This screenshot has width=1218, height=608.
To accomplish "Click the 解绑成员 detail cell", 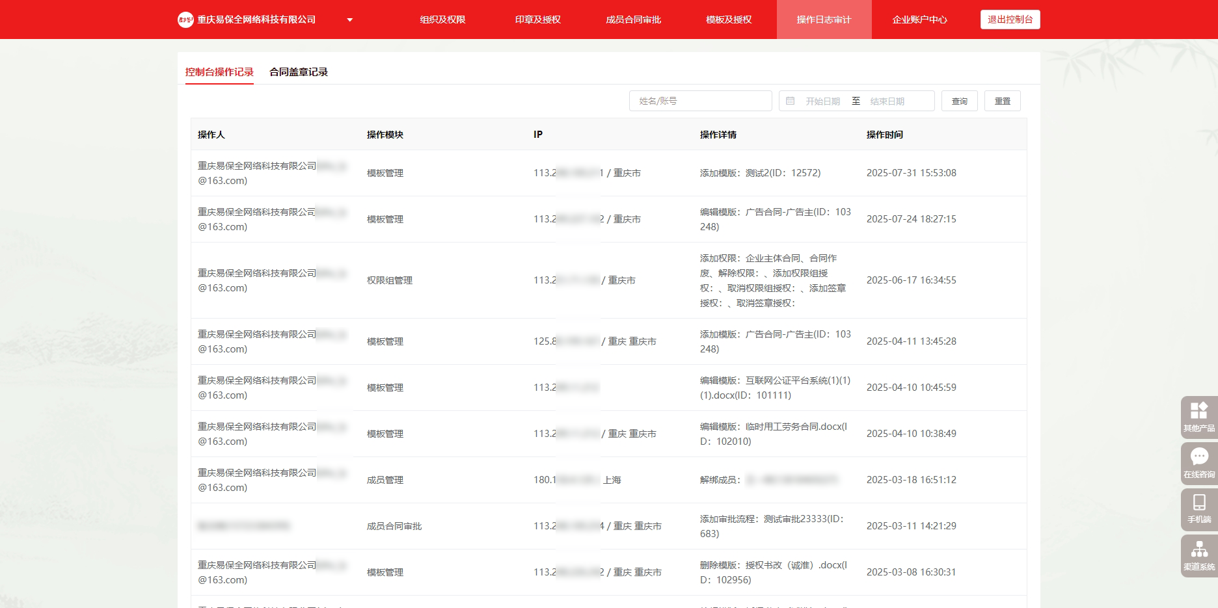I will [x=768, y=480].
